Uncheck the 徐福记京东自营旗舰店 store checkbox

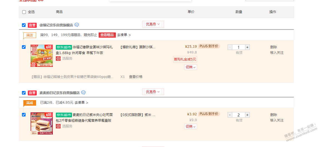[x=24, y=25]
